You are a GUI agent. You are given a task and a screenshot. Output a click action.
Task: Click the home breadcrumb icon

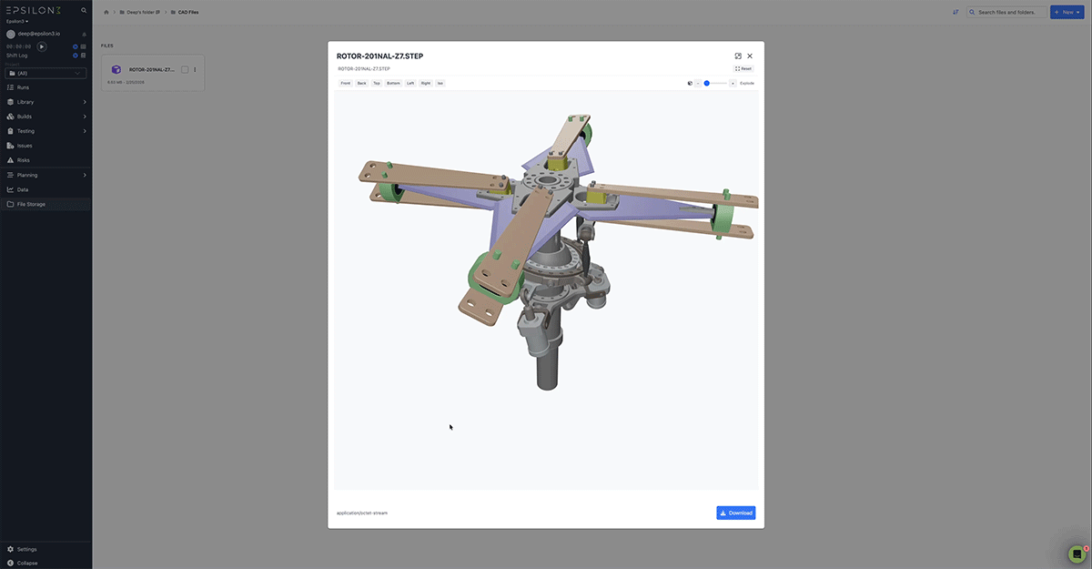point(106,12)
